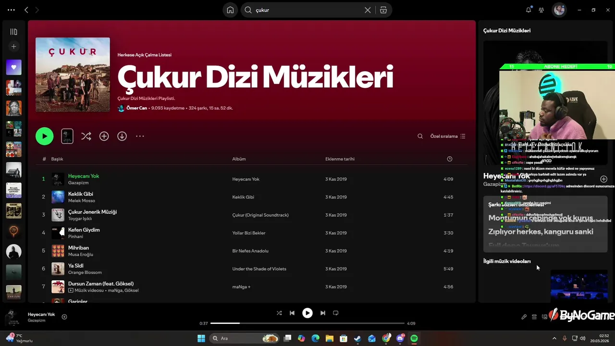Open the Browse icon beside the search box

click(383, 10)
